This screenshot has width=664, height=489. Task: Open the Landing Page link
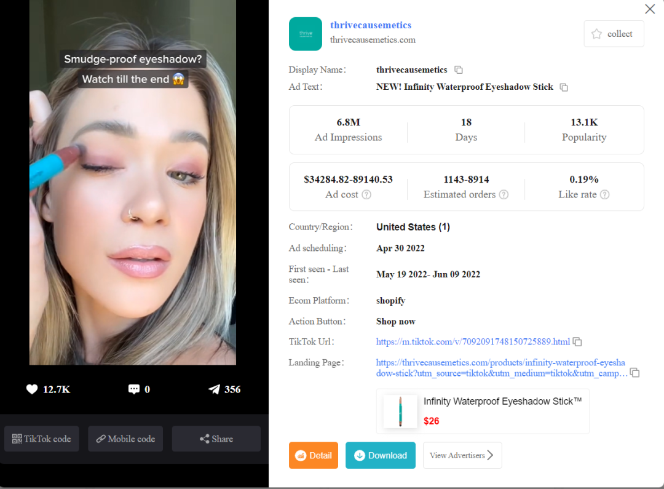point(502,368)
